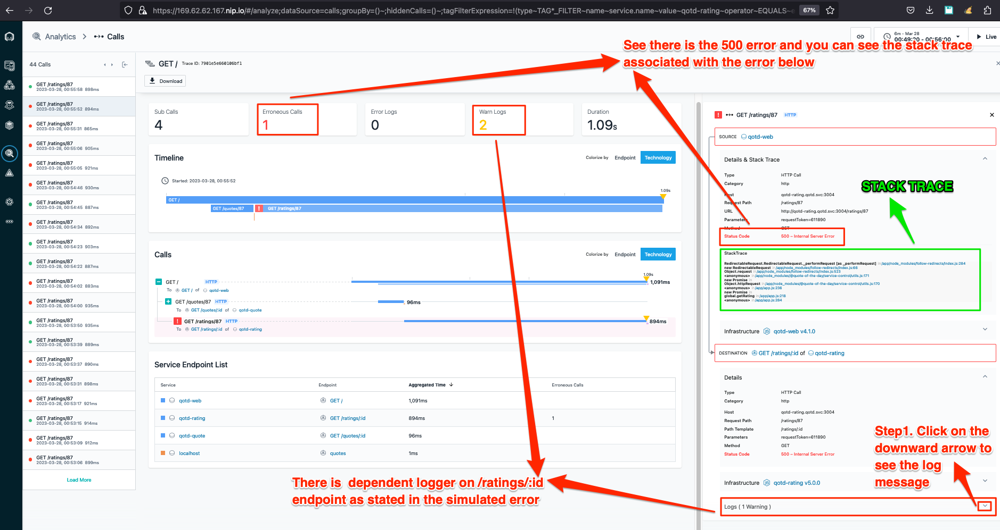Select the Sub Calls card
Screen dimensions: 1000x530
click(199, 120)
